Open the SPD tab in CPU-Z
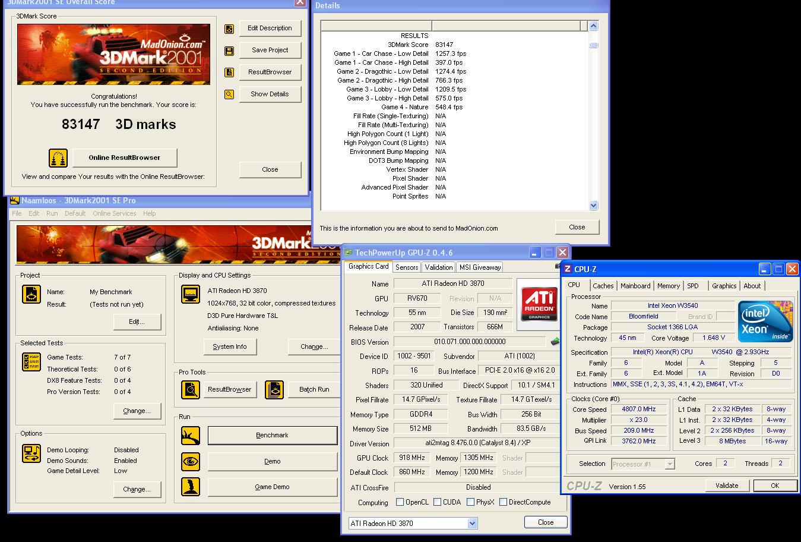 tap(692, 286)
